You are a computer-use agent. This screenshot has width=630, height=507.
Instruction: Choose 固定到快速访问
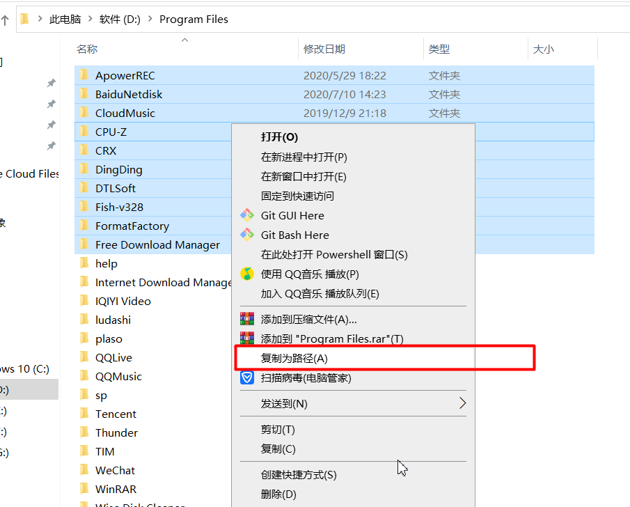click(x=297, y=196)
